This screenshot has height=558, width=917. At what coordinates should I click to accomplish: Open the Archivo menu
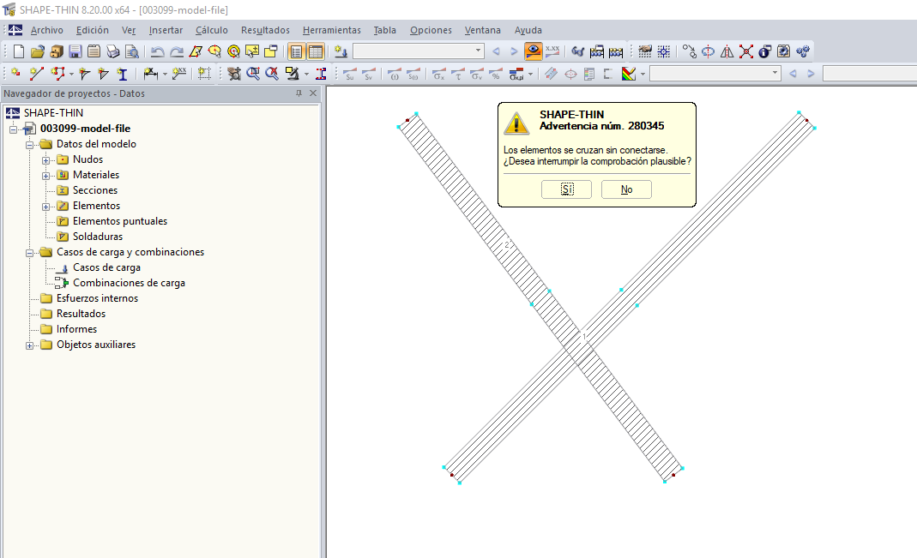(x=47, y=30)
